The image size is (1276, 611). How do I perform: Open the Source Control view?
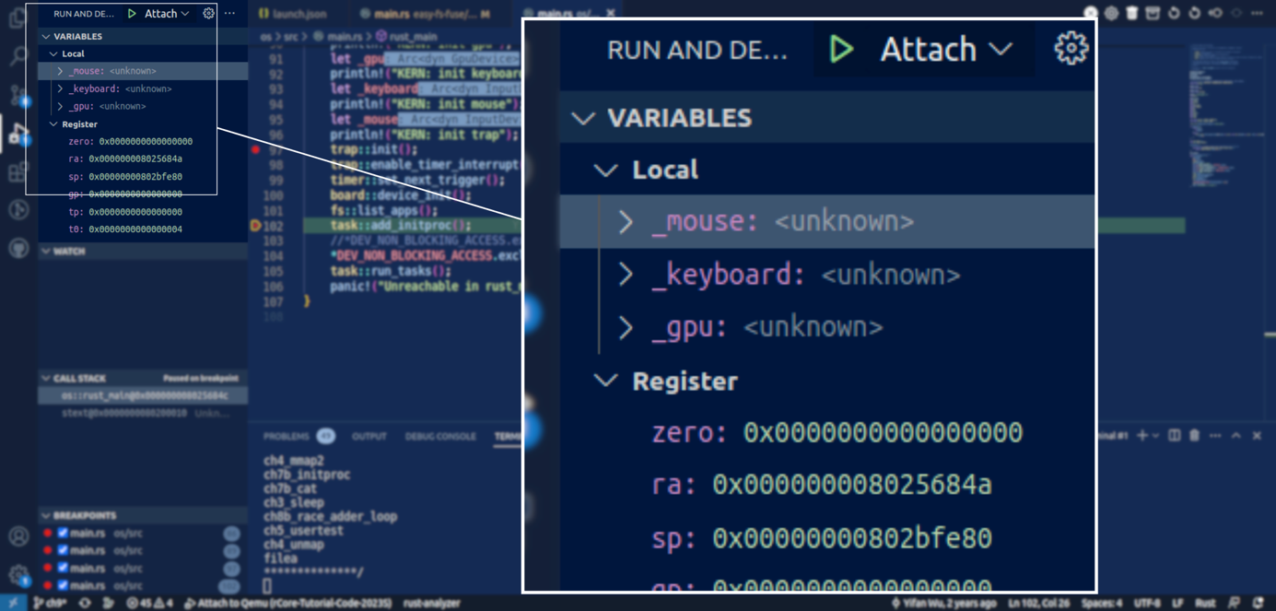point(18,95)
